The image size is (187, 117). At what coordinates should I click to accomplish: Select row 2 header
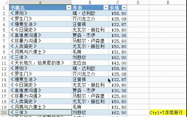pyautogui.click(x=4, y=13)
